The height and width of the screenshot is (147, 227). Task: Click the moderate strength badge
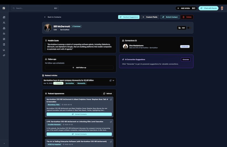pyautogui.click(x=185, y=47)
